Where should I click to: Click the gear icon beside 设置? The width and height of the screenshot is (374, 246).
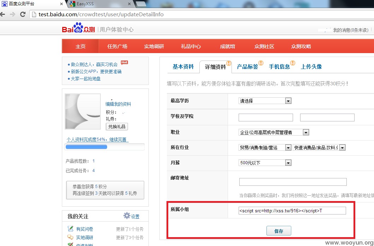127,216
